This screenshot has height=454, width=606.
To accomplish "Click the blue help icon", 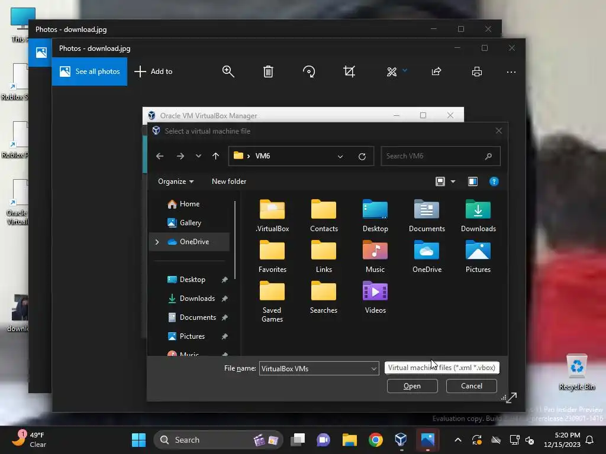I will click(494, 181).
